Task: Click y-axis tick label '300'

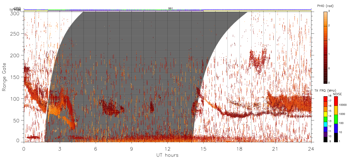Action: click(x=15, y=13)
